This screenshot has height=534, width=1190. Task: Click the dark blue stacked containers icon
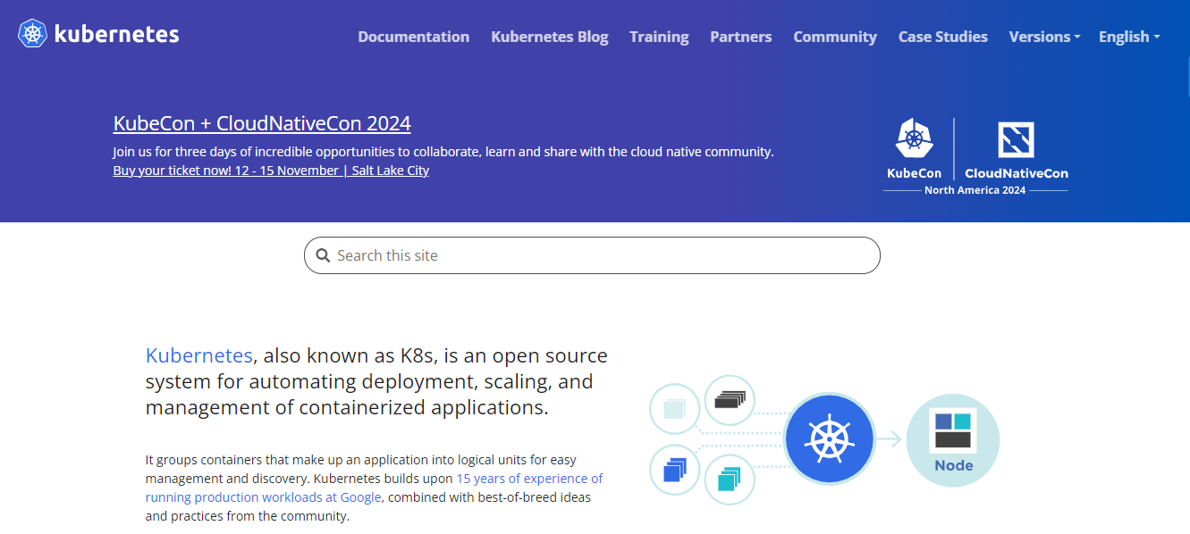click(674, 469)
